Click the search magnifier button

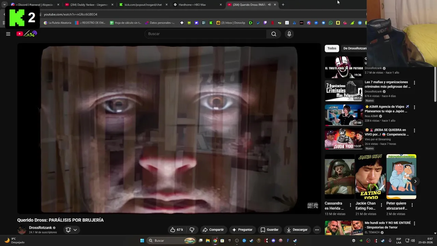274,34
